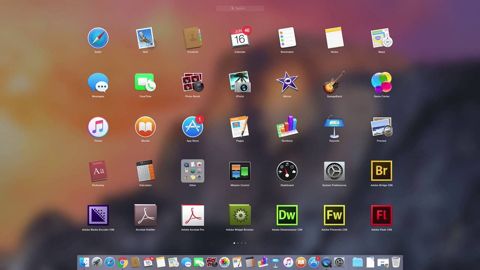The width and height of the screenshot is (480, 270).
Task: Open Pages from the Launchpad grid
Action: [x=240, y=127]
